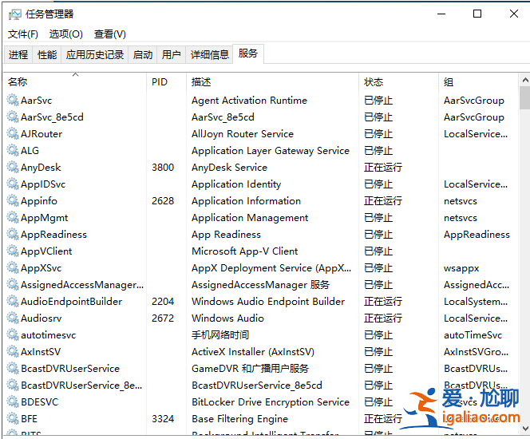Switch to the 详细信息 tab
Screen dimensions: 530x439
[x=210, y=54]
